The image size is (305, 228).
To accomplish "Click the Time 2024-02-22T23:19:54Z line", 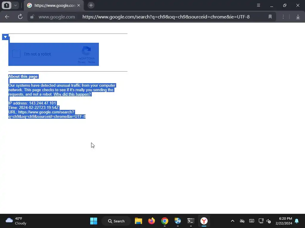I will 33,107.
